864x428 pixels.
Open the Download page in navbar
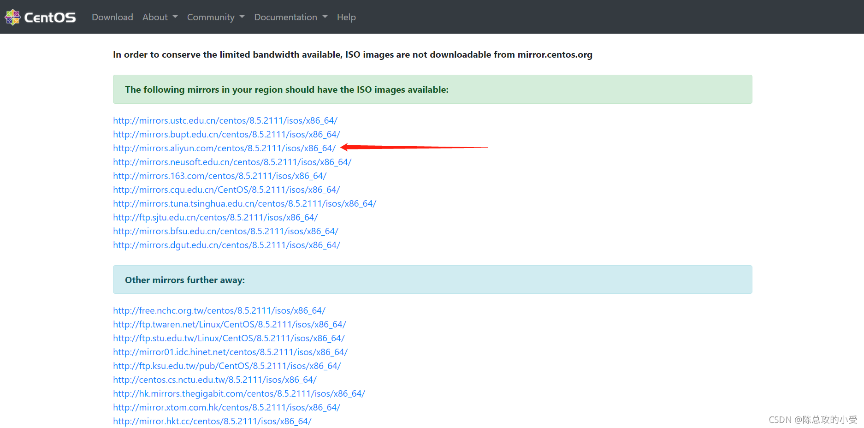(x=112, y=17)
